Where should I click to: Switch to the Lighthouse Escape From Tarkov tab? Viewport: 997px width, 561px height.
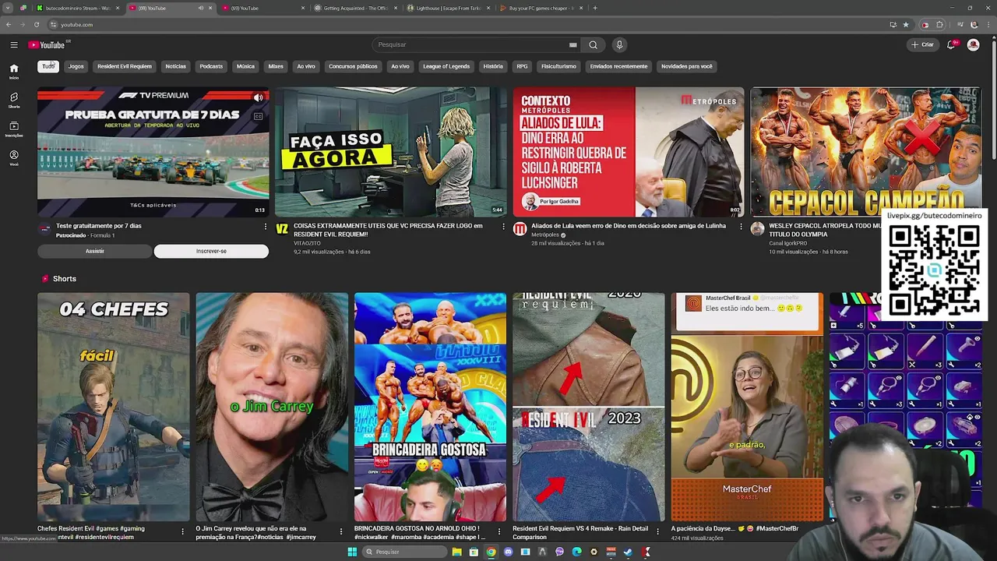(x=448, y=8)
